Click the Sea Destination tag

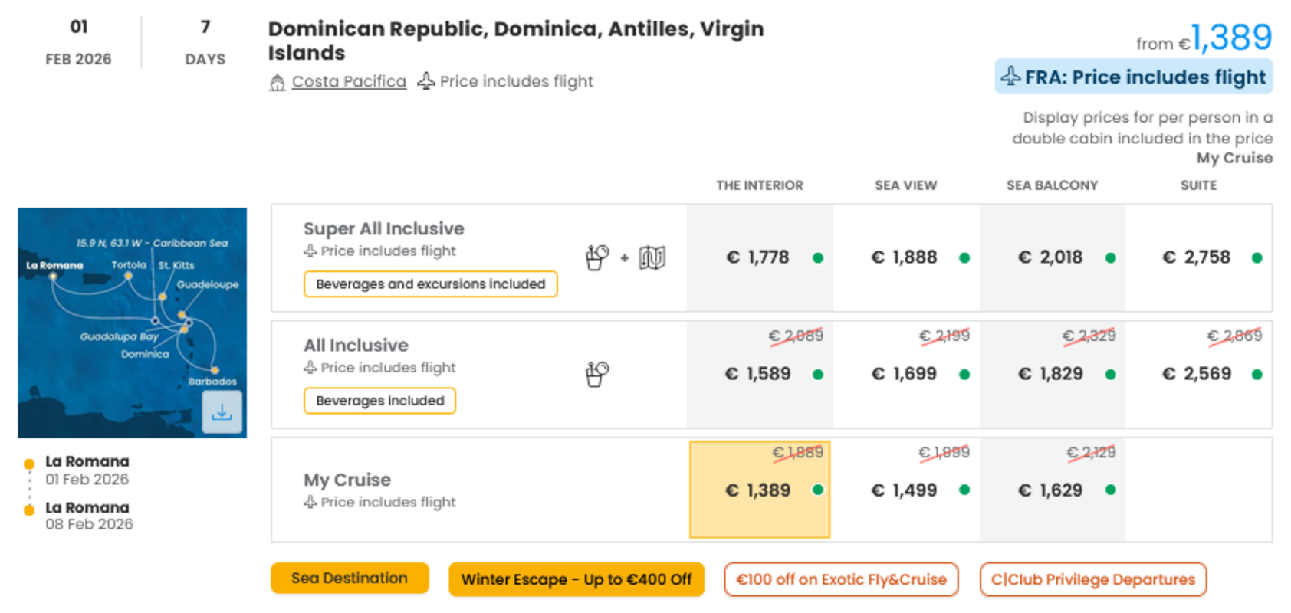pos(350,578)
